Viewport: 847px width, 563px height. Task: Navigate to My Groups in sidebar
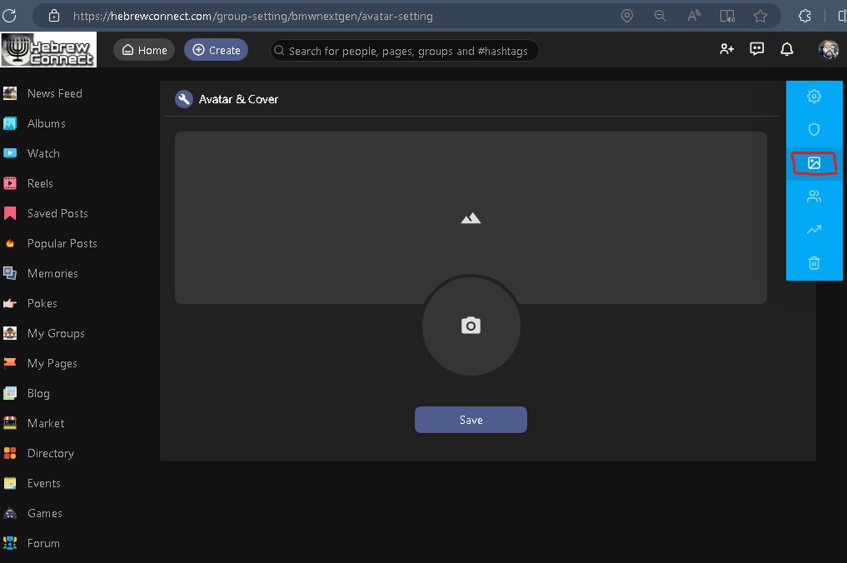(56, 333)
